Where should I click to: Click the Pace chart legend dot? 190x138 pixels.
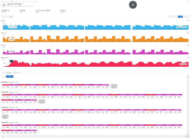pos(2,20)
